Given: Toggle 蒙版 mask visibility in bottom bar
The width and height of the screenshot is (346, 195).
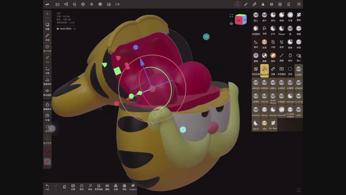Looking at the screenshot, I should pos(107,187).
